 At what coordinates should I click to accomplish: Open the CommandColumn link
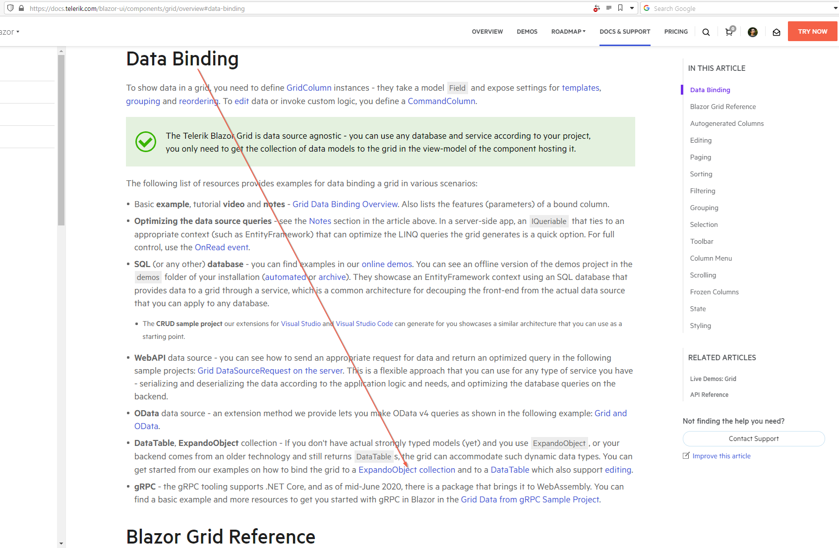[x=441, y=101]
